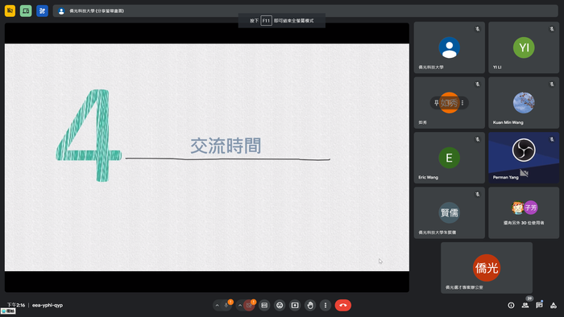564x317 pixels.
Task: Open the 30 other users tile
Action: coord(524,213)
